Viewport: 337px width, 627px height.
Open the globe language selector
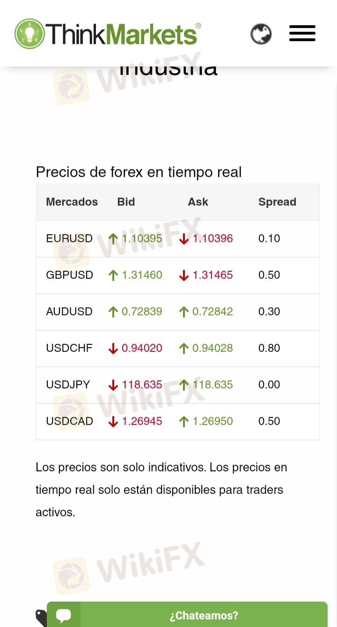(x=261, y=34)
